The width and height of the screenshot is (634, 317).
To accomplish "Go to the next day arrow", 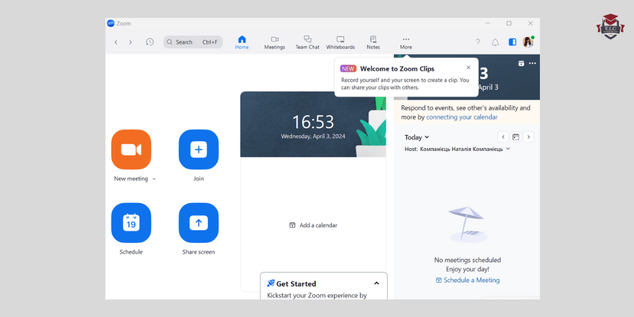I will 529,137.
